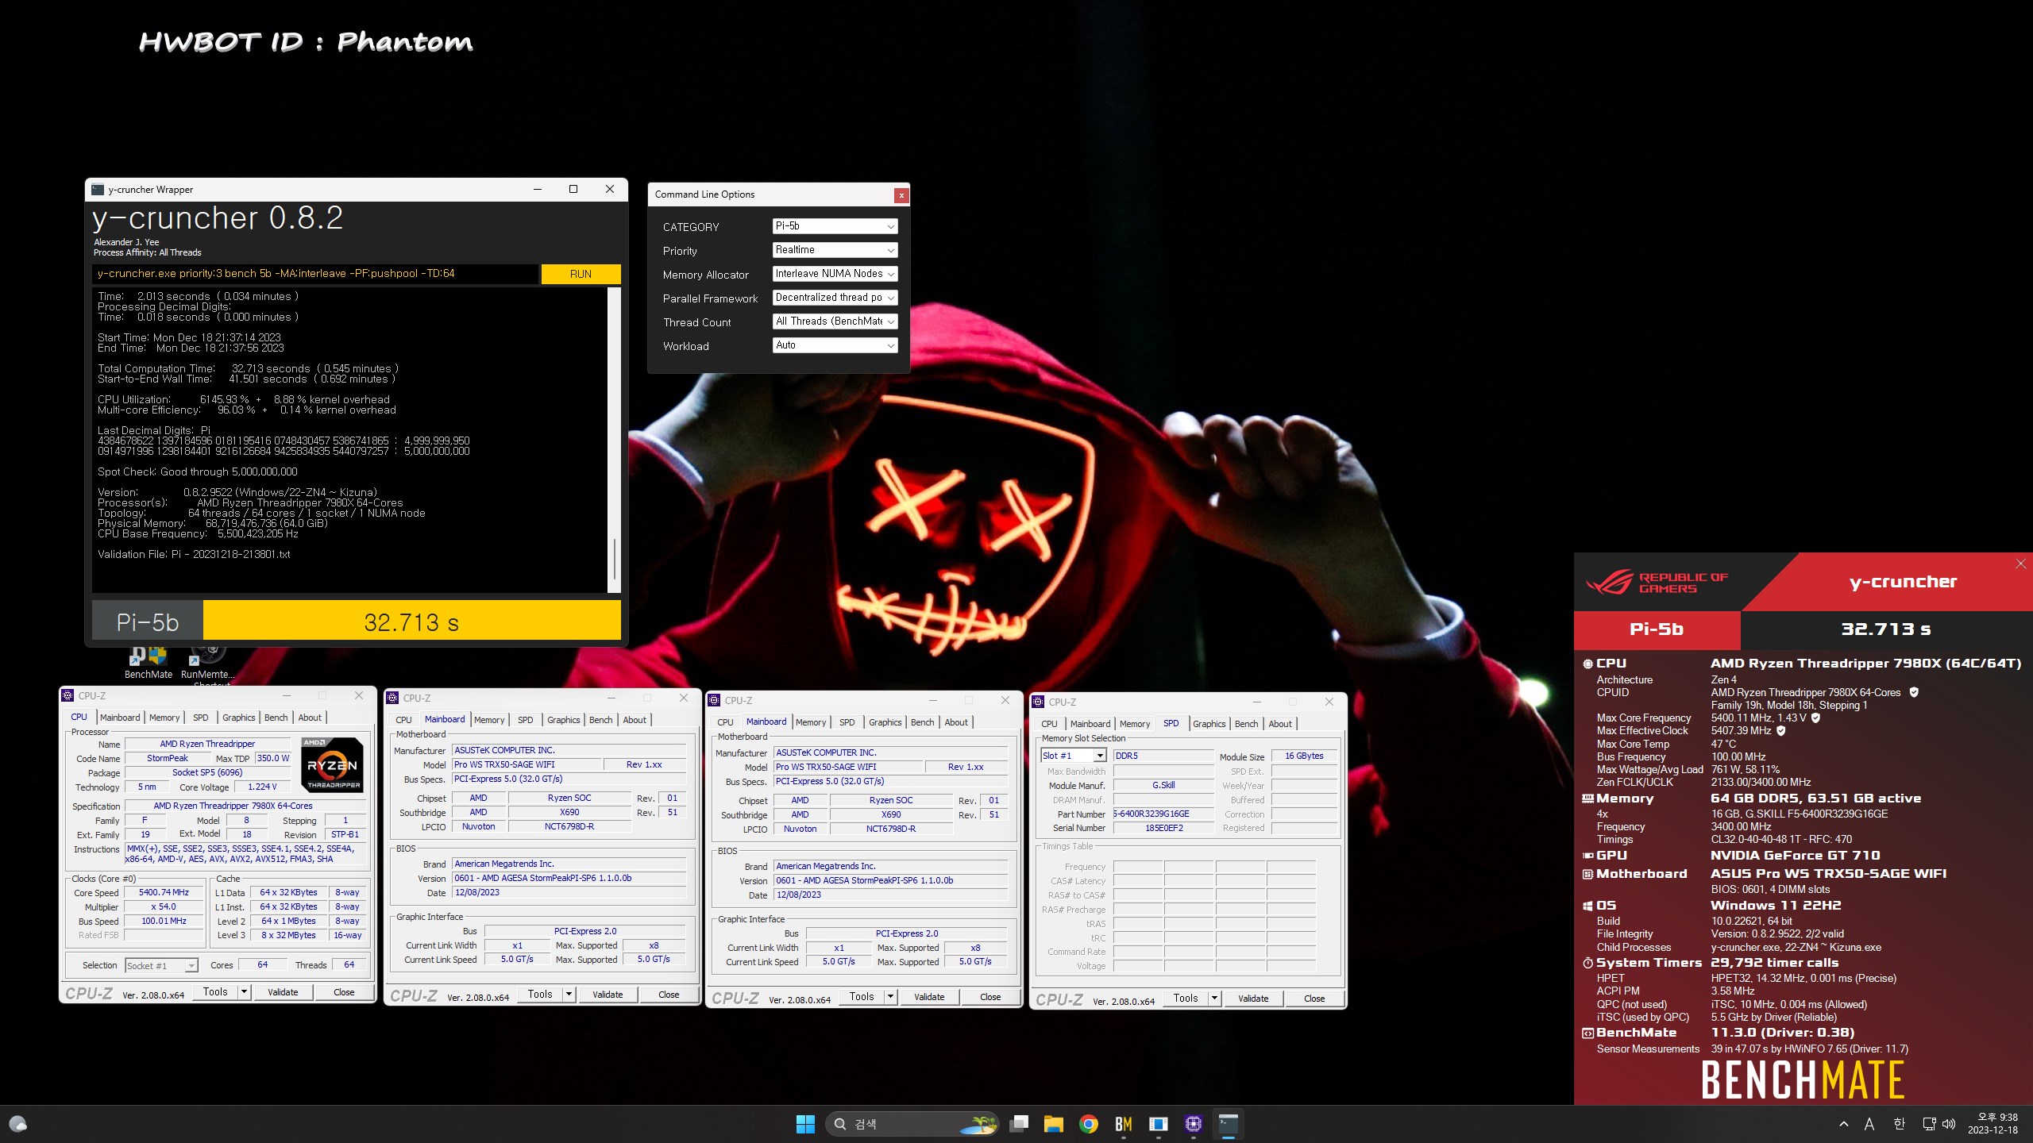Open the Thread Count dropdown
Screen dimensions: 2033x1143
pos(835,321)
